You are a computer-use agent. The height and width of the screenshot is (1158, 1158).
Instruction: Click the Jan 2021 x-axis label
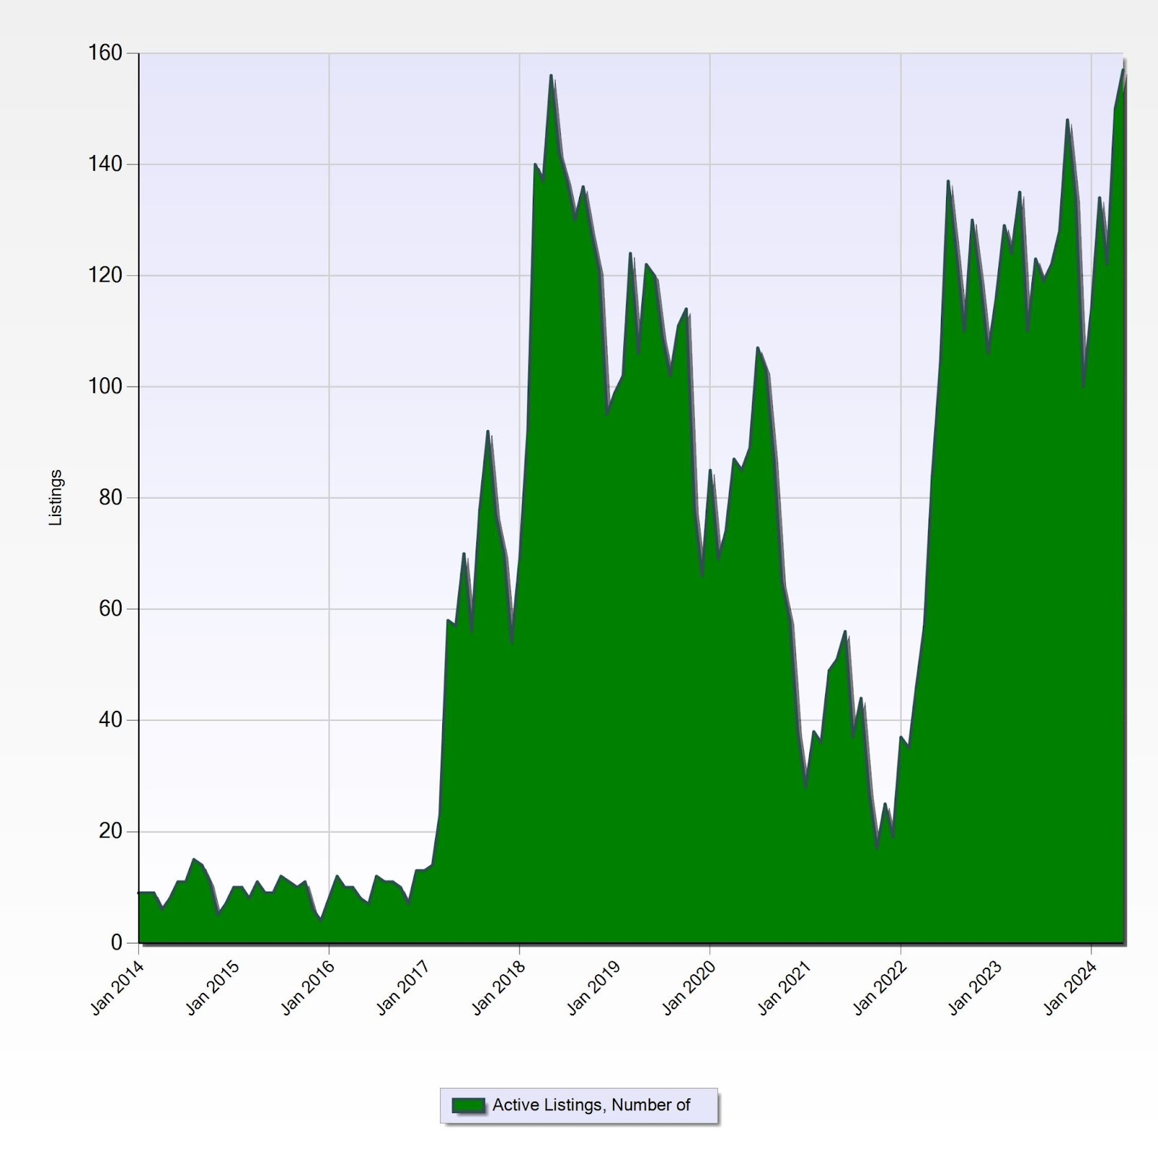click(785, 988)
